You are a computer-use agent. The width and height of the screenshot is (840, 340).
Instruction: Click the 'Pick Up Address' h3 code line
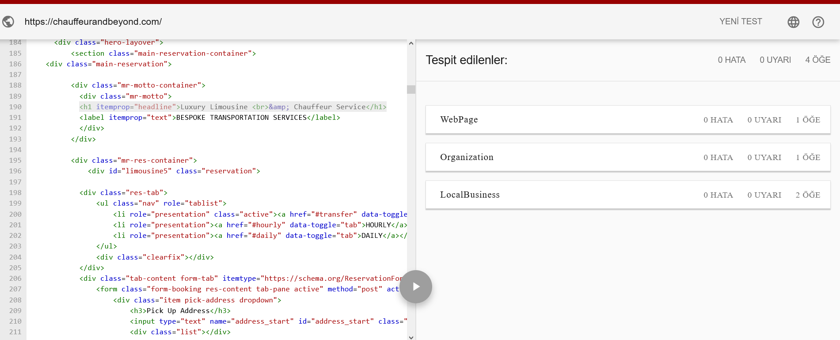[x=180, y=311]
